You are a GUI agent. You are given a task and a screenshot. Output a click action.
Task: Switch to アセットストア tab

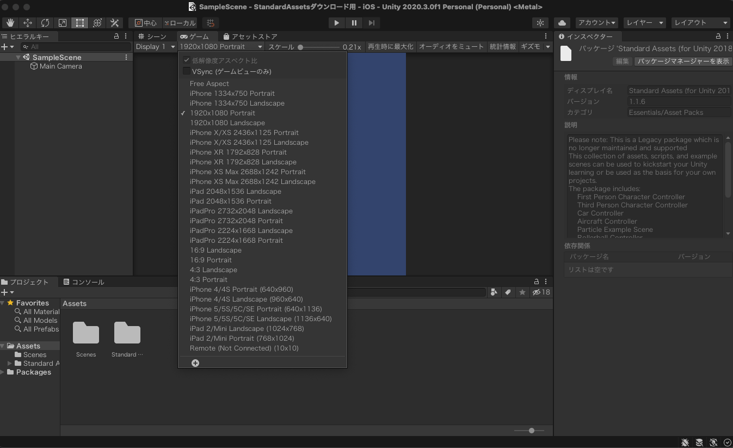point(250,36)
